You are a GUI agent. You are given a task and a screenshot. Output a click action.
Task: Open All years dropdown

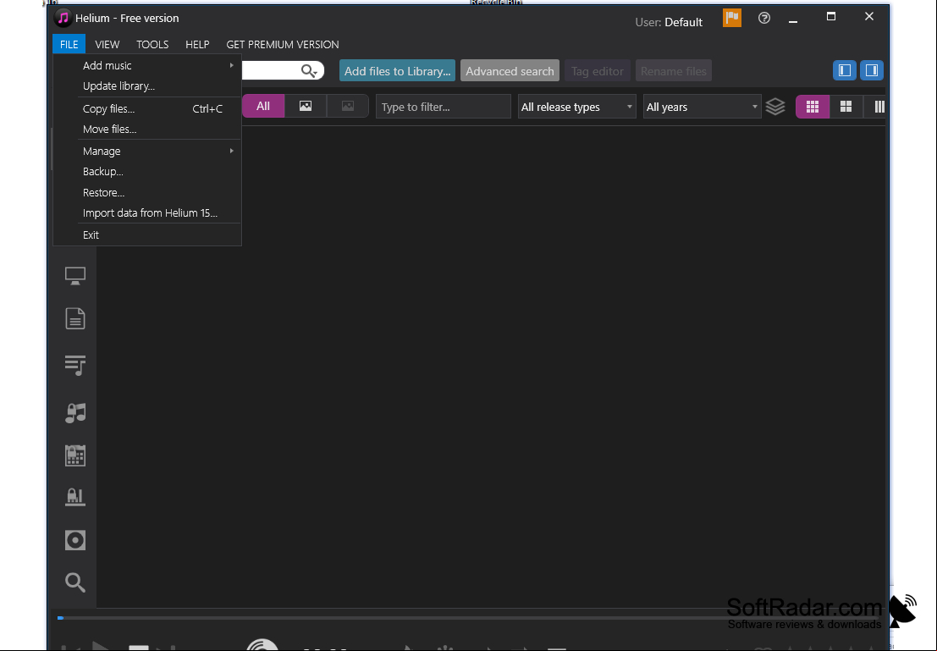click(x=703, y=107)
